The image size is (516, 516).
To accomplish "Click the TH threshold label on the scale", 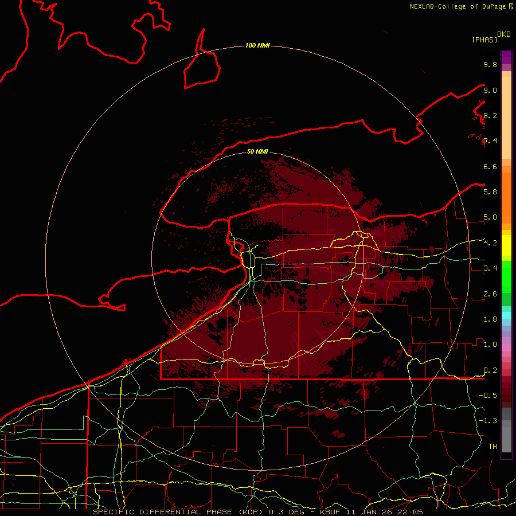I will point(492,446).
